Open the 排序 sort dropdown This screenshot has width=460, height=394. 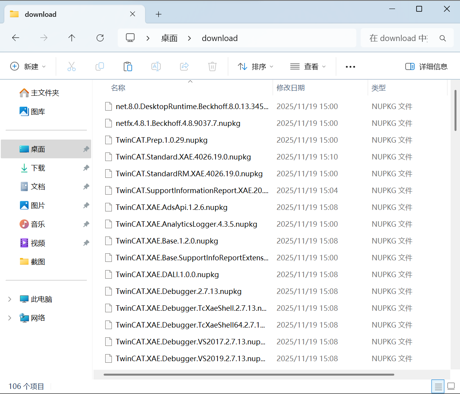point(256,66)
